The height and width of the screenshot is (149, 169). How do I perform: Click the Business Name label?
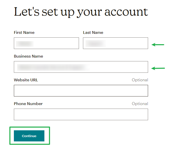[x=29, y=56]
